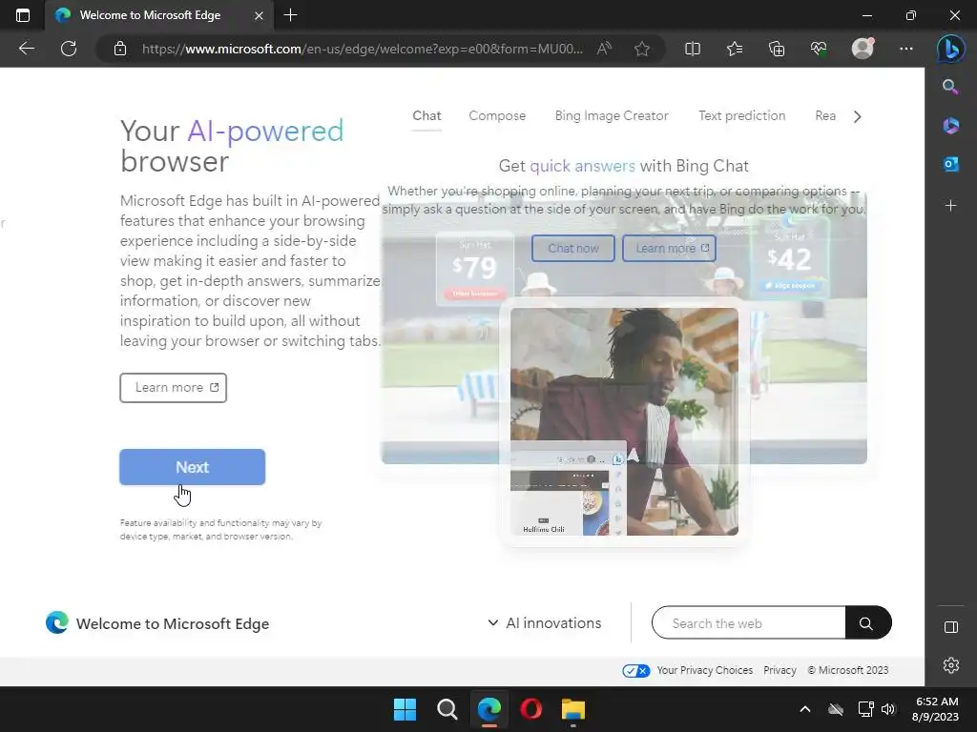Open the profile avatar
This screenshot has width=977, height=732.
tap(863, 48)
